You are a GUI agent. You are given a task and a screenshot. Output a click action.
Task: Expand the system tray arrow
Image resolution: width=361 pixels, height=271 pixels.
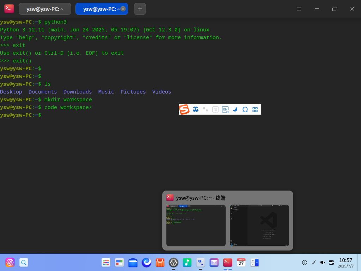[x=305, y=263]
